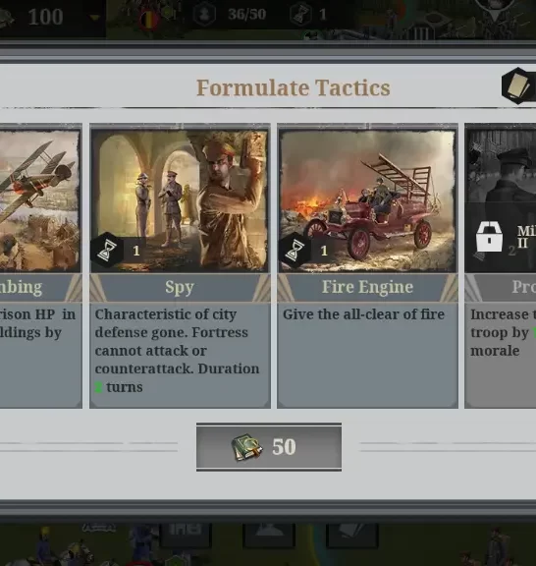Click the 'Give the all-clear of fire' description
The image size is (536, 566).
click(x=363, y=314)
